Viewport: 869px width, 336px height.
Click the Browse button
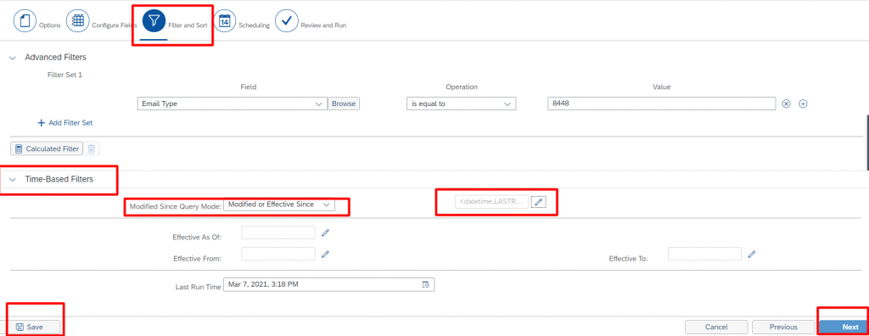click(x=344, y=104)
